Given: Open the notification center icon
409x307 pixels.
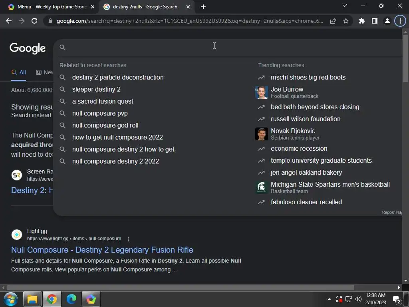Looking at the screenshot, I should tap(397, 300).
